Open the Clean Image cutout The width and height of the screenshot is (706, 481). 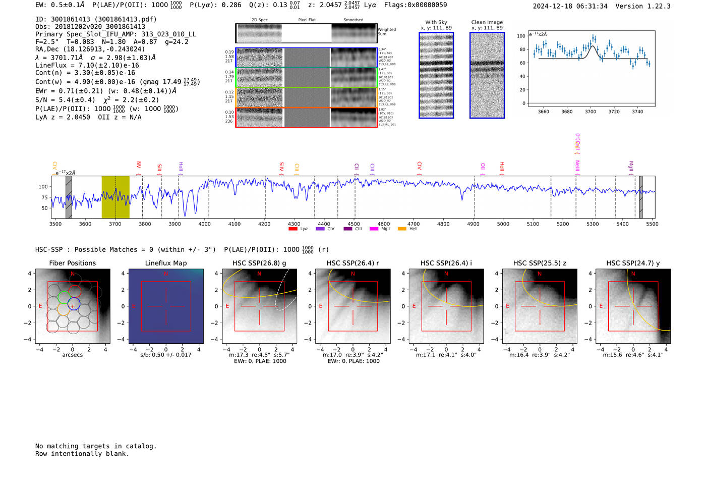pyautogui.click(x=487, y=75)
